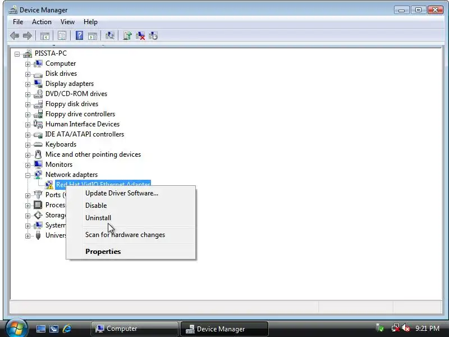
Task: Click the Red Hat VirtIO adapter warning icon
Action: click(x=49, y=185)
